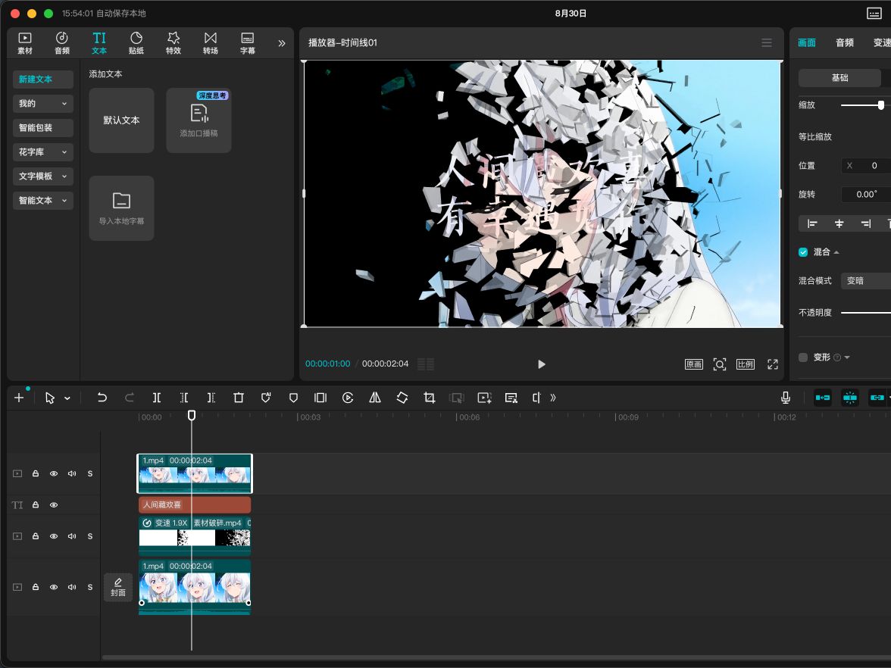891x668 pixels.
Task: Toggle the main track magnet button
Action: tap(822, 398)
